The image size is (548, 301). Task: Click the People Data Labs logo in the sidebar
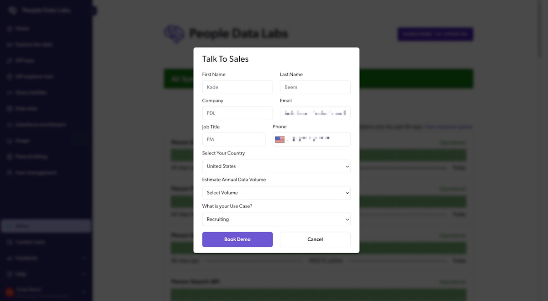(x=12, y=10)
